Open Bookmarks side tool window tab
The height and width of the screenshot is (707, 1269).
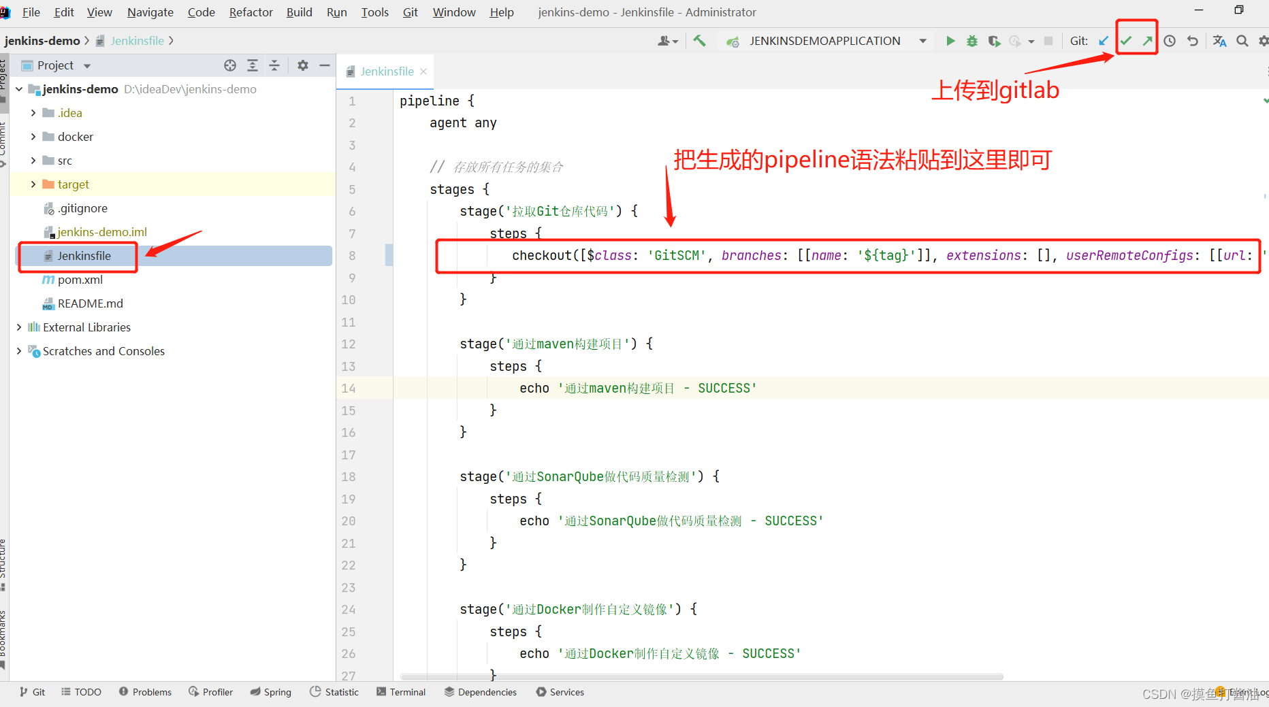(x=3, y=640)
